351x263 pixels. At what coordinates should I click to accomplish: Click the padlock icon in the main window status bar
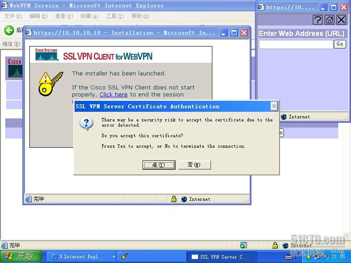275,245
